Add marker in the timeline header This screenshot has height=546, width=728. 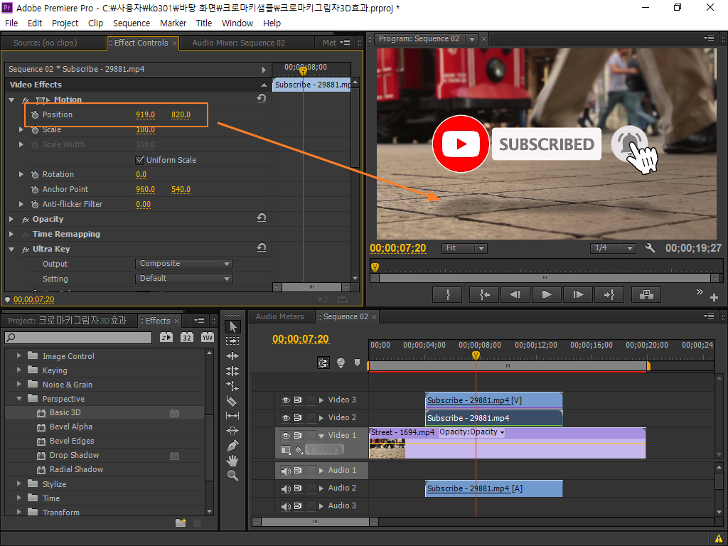coord(357,363)
